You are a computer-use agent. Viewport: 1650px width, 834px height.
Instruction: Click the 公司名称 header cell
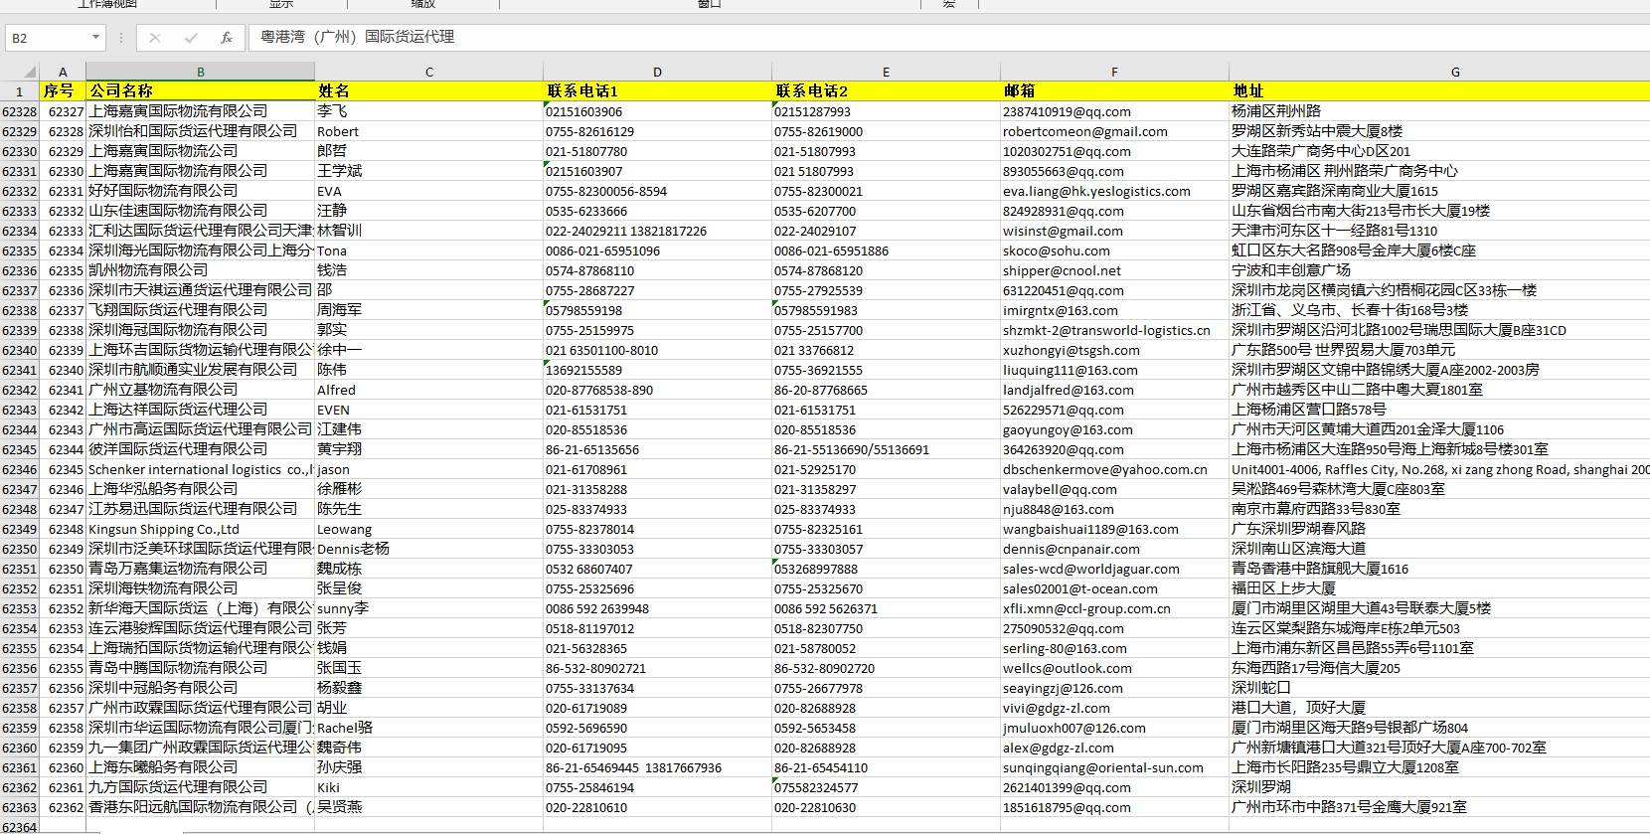coord(200,91)
